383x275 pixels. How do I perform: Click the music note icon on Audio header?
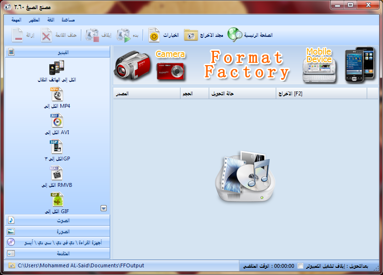pyautogui.click(x=11, y=220)
